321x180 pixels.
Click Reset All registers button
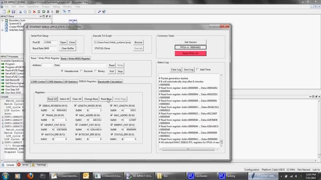pyautogui.click(x=52, y=99)
